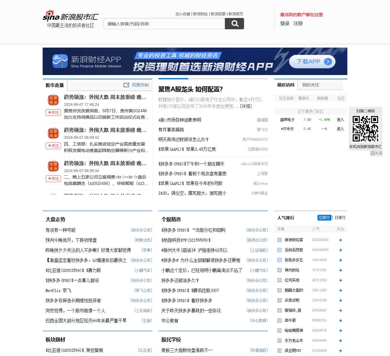The image size is (390, 356).
Task: Click the 我要发帖 compose icon
Action: point(126,85)
